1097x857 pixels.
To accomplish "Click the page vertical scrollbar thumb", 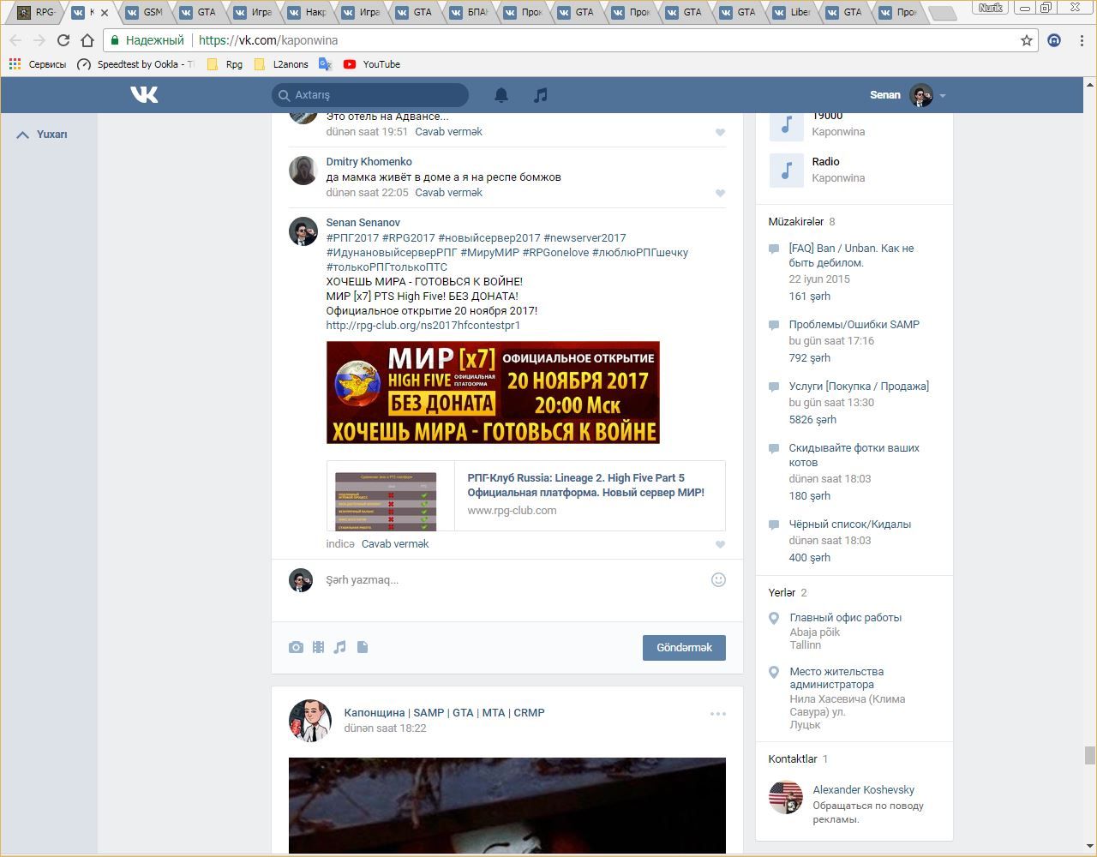I will (1090, 755).
